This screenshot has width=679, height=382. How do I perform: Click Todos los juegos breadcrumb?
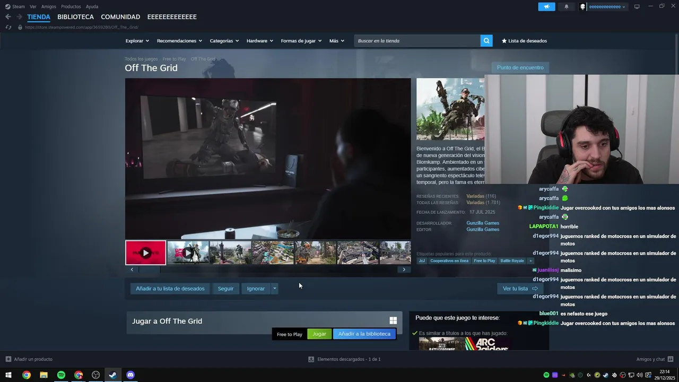click(x=141, y=59)
